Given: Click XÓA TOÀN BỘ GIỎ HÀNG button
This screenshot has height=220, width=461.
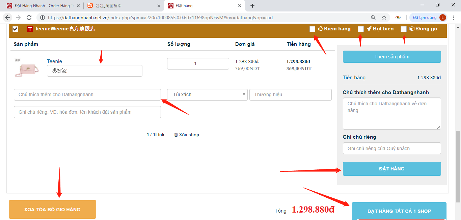Looking at the screenshot, I should pyautogui.click(x=52, y=210).
